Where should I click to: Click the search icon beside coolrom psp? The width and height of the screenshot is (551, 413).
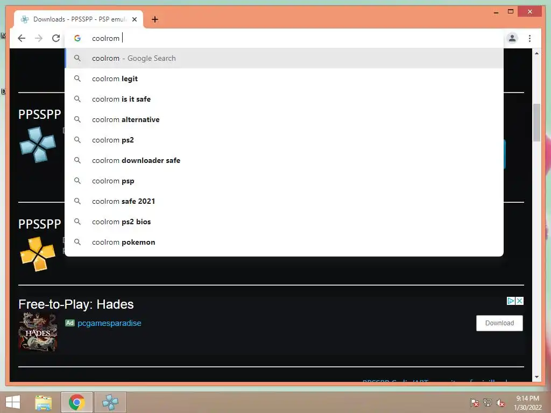77,181
